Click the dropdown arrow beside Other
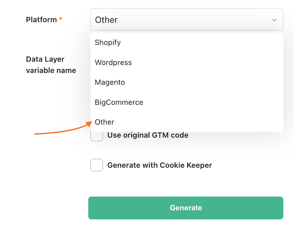 (274, 19)
